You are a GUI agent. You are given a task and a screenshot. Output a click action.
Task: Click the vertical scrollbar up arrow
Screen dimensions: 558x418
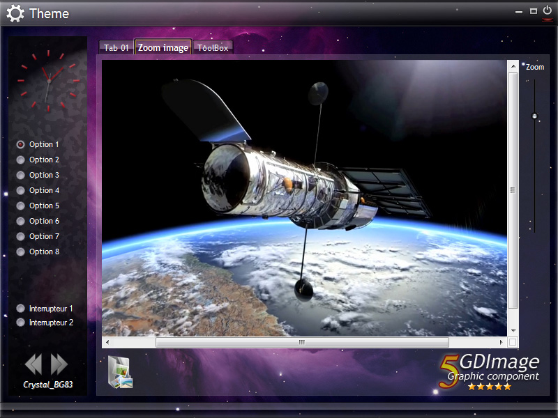(513, 66)
